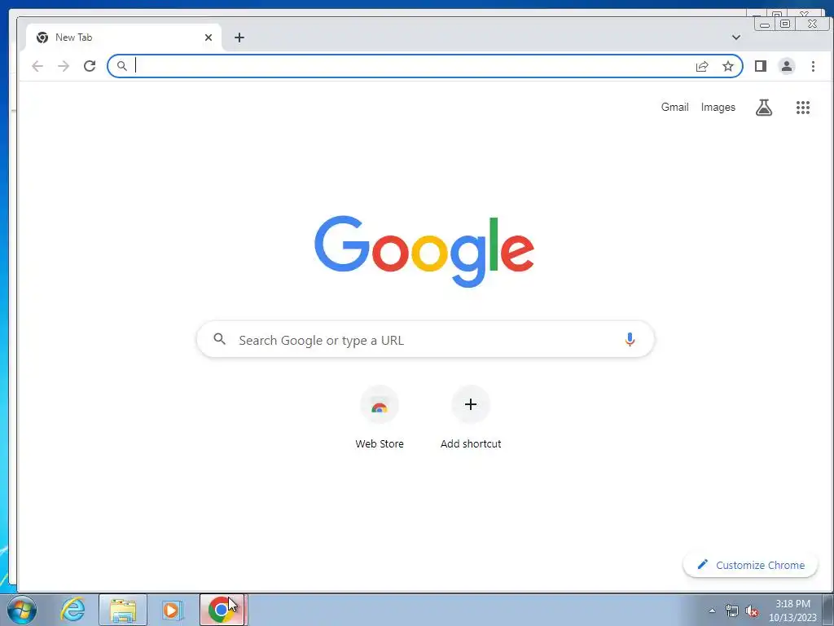
Task: Open Windows Media Player from taskbar
Action: pos(172,610)
